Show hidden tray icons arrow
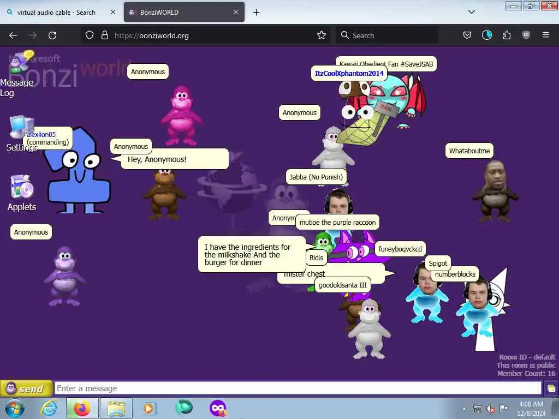 [464, 409]
